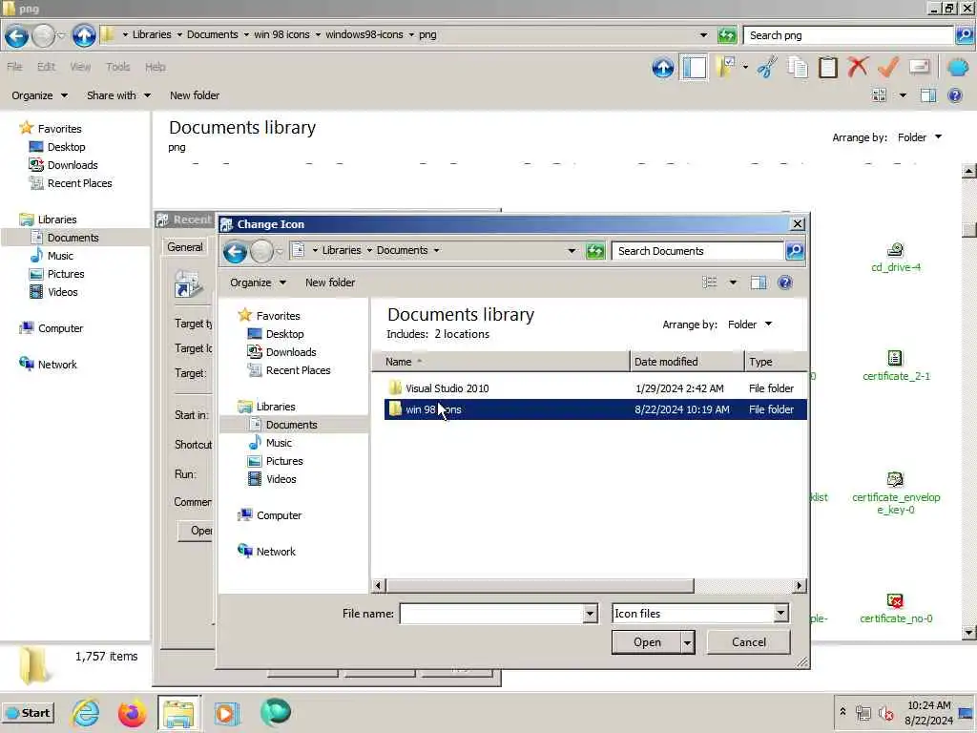The height and width of the screenshot is (733, 977).
Task: Click Organize in png window
Action: pos(38,95)
